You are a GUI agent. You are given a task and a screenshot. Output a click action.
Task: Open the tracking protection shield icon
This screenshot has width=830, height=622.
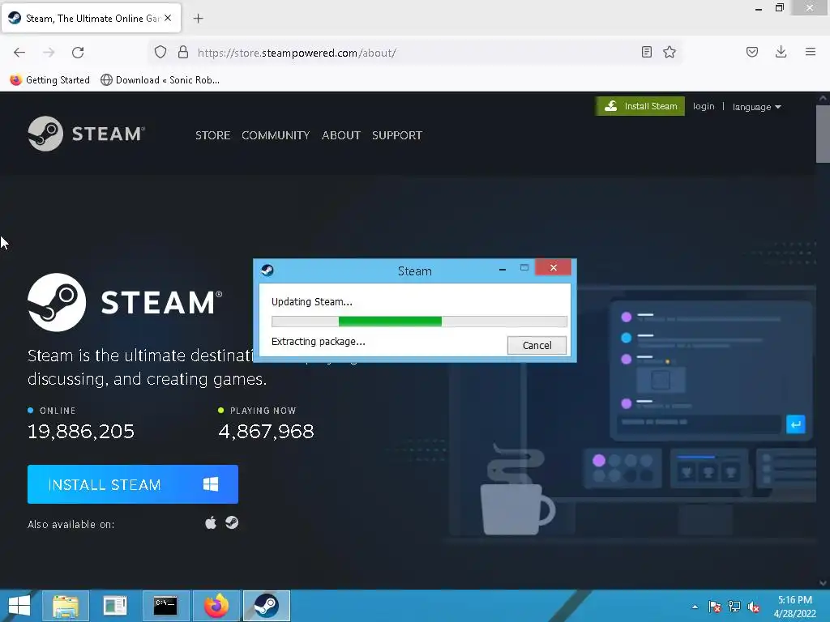[160, 52]
